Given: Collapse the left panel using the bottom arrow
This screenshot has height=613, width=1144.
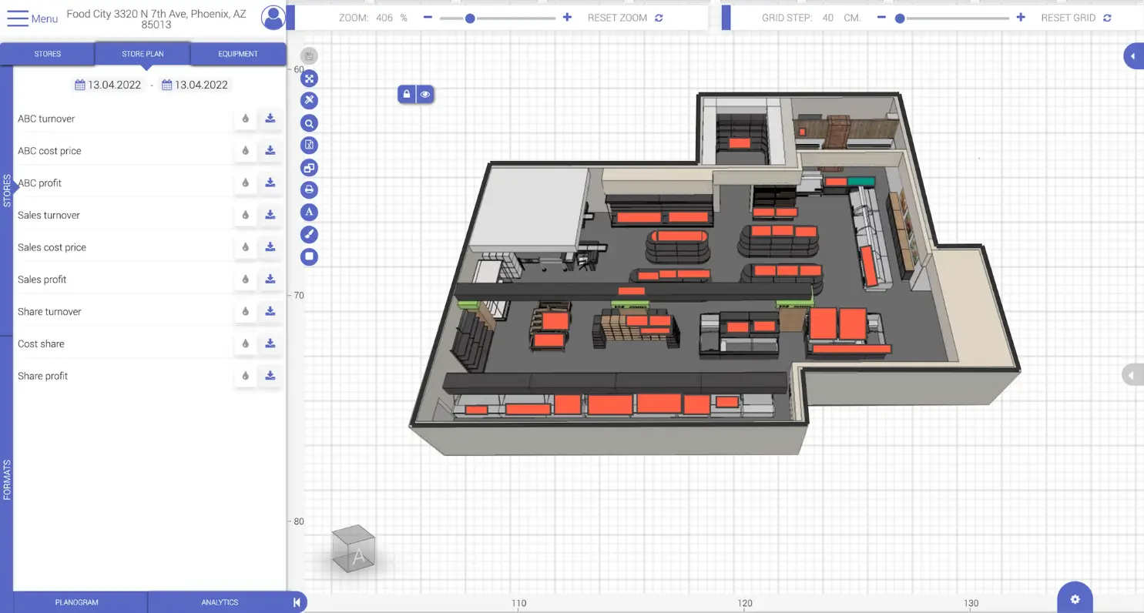Looking at the screenshot, I should tap(297, 602).
